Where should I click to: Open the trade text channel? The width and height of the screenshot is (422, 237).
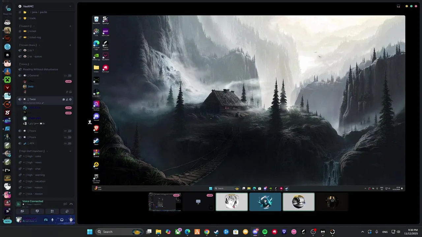pyautogui.click(x=45, y=18)
